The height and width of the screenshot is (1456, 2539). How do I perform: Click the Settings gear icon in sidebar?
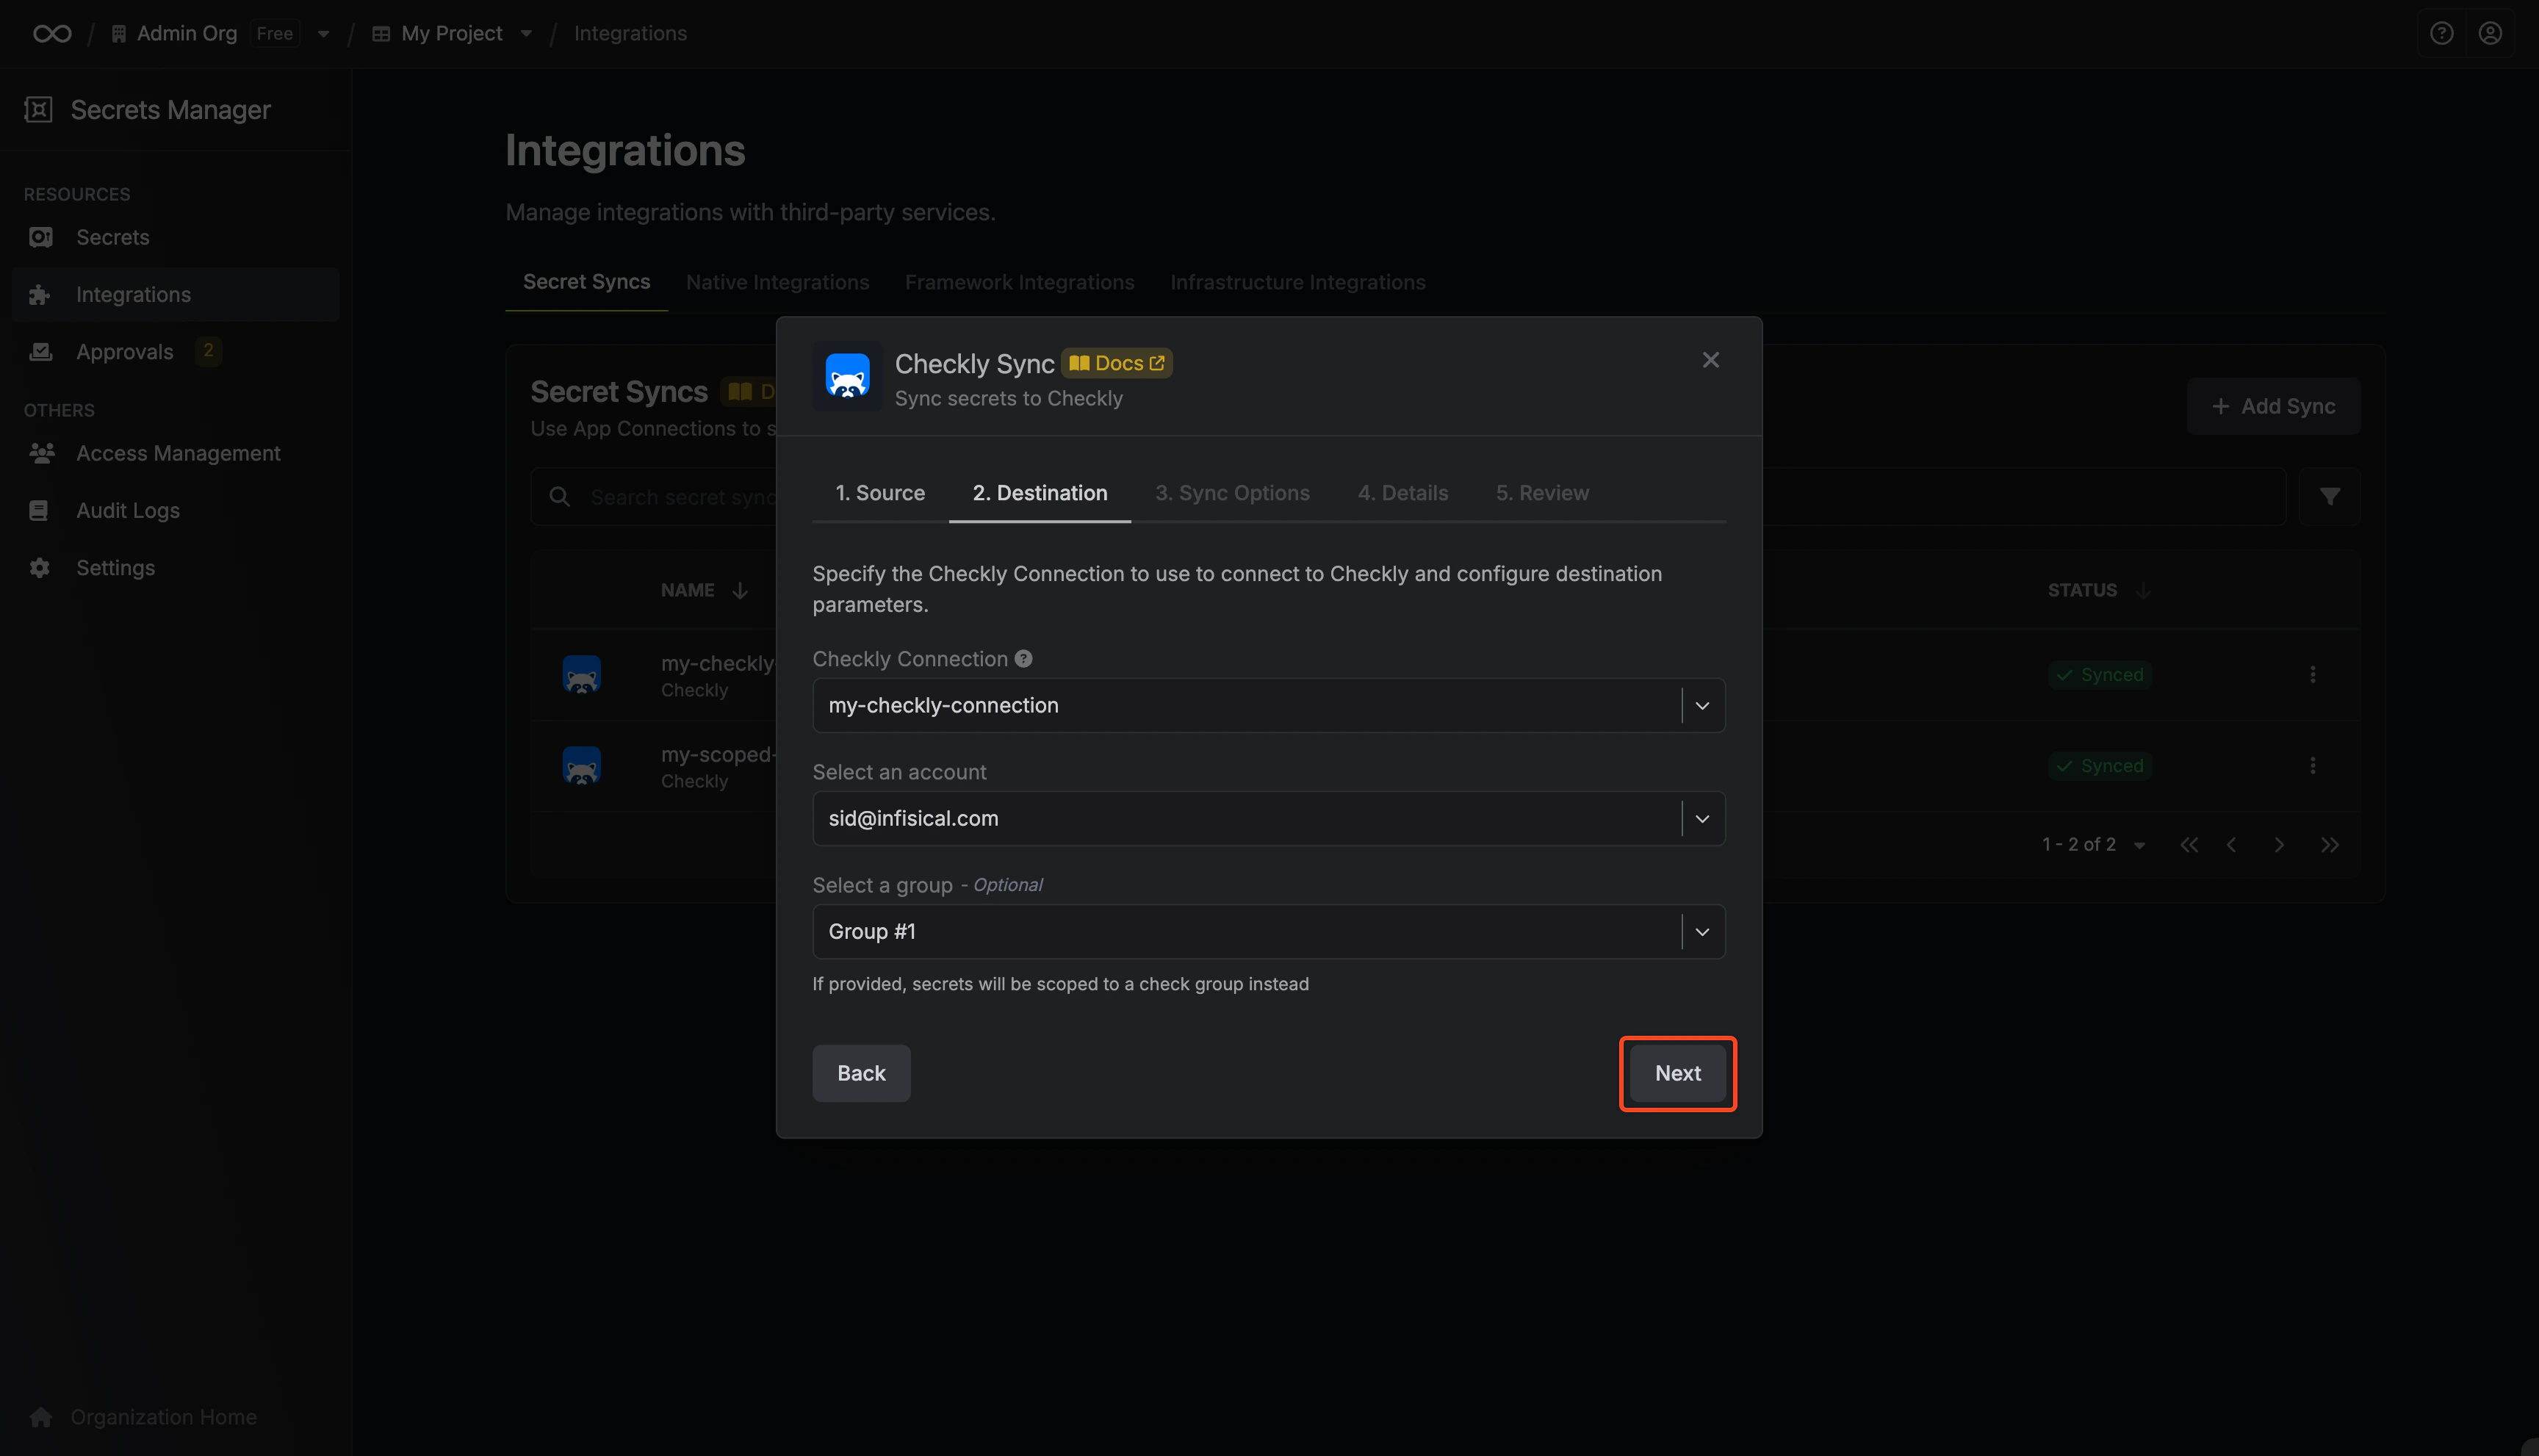40,568
